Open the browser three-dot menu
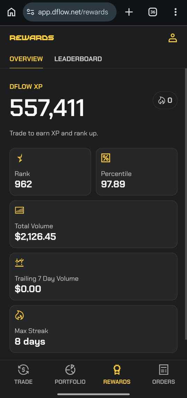Viewport: 187px width, 398px height. point(175,12)
